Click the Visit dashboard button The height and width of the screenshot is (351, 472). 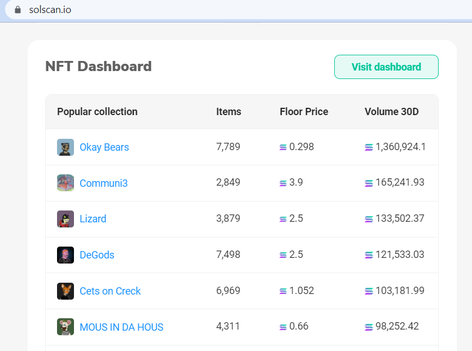click(x=386, y=67)
